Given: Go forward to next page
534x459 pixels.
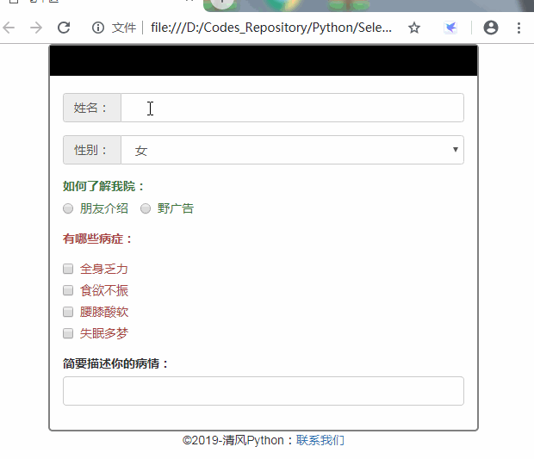Looking at the screenshot, I should coord(36,28).
